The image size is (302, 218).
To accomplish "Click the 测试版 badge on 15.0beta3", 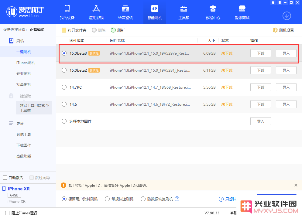I will pyautogui.click(x=94, y=53).
